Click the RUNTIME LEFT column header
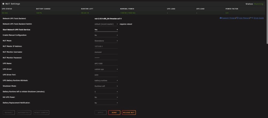This screenshot has width=268, height=118. pos(87,9)
